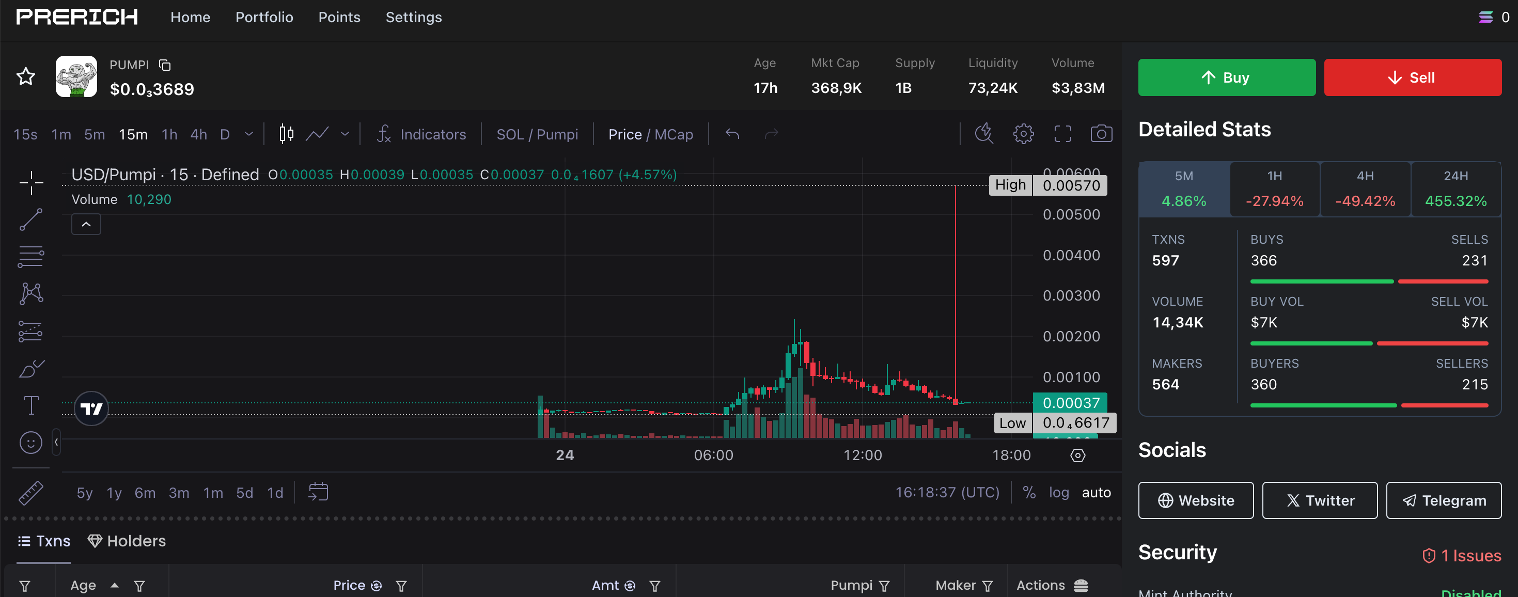The width and height of the screenshot is (1518, 597).
Task: Open the token Website link
Action: (x=1196, y=500)
